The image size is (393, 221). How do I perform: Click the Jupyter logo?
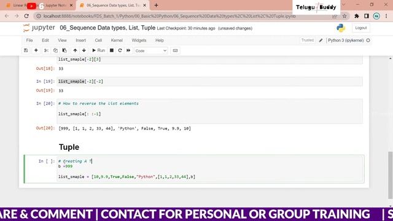tap(39, 28)
